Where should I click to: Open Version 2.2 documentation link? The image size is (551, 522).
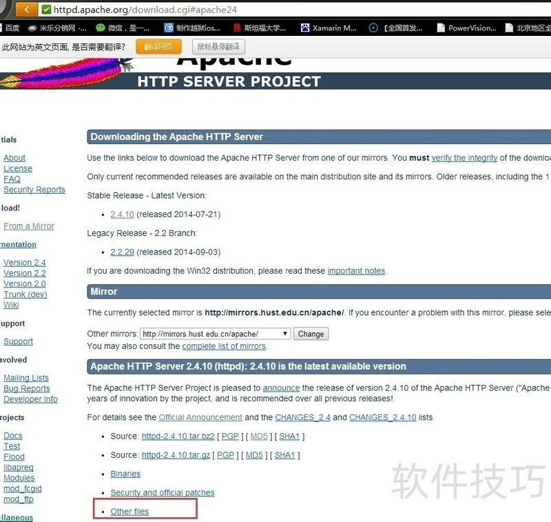[25, 273]
